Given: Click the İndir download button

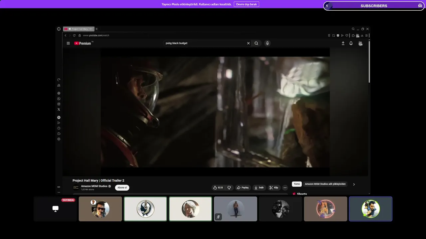Looking at the screenshot, I should [x=259, y=188].
